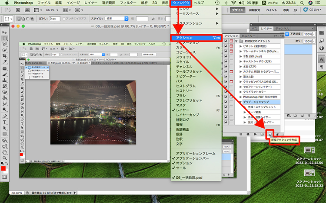Click the stop button in the Actions panel

click(x=241, y=134)
